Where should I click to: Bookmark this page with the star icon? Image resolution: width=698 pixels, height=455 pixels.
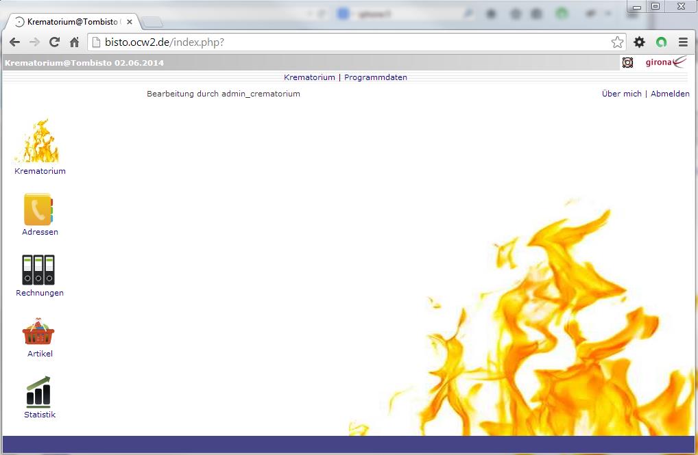coord(617,42)
